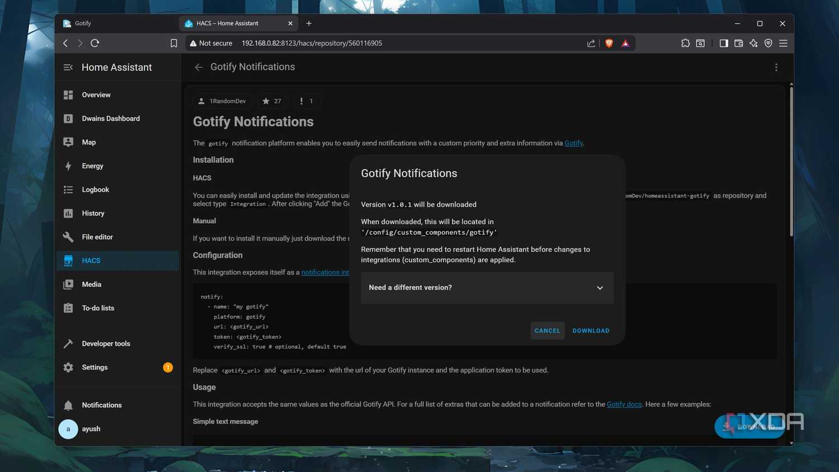
Task: Toggle the browser sidebar panel
Action: click(x=724, y=43)
